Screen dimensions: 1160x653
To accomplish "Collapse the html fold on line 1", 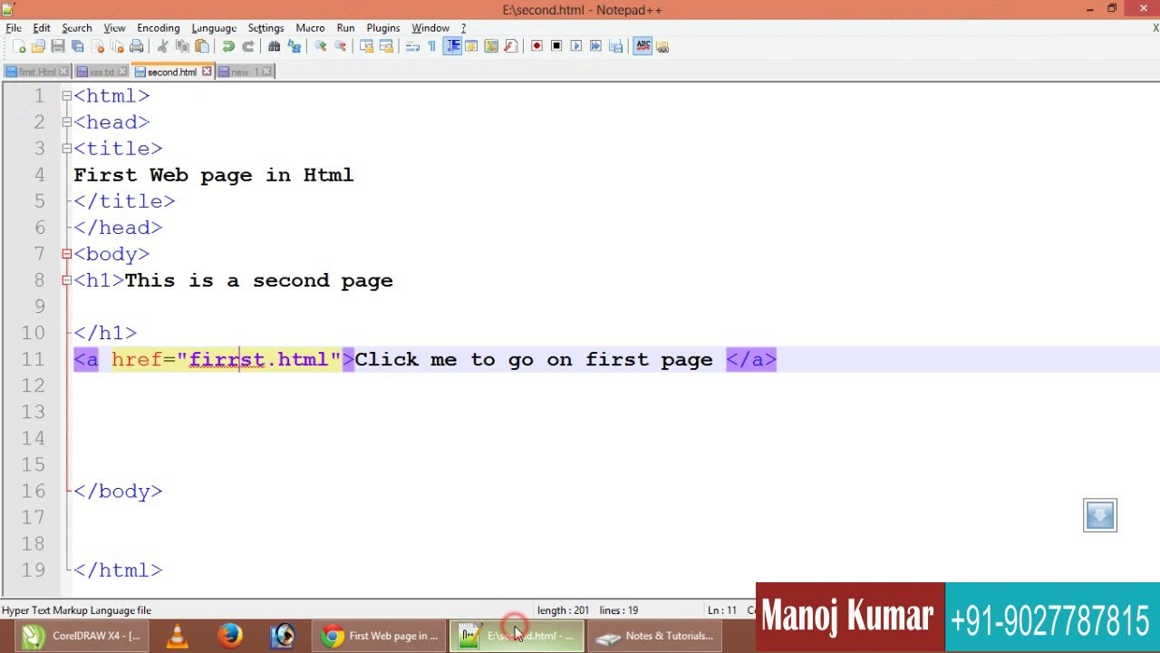I will coord(67,95).
